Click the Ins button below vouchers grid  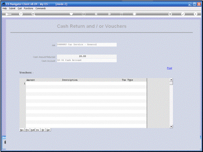point(38,130)
